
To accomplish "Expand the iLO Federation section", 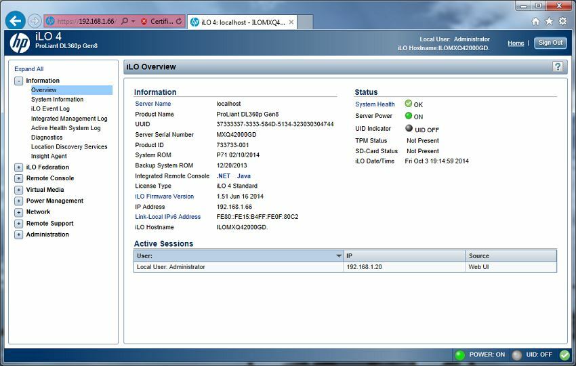I will pyautogui.click(x=18, y=167).
